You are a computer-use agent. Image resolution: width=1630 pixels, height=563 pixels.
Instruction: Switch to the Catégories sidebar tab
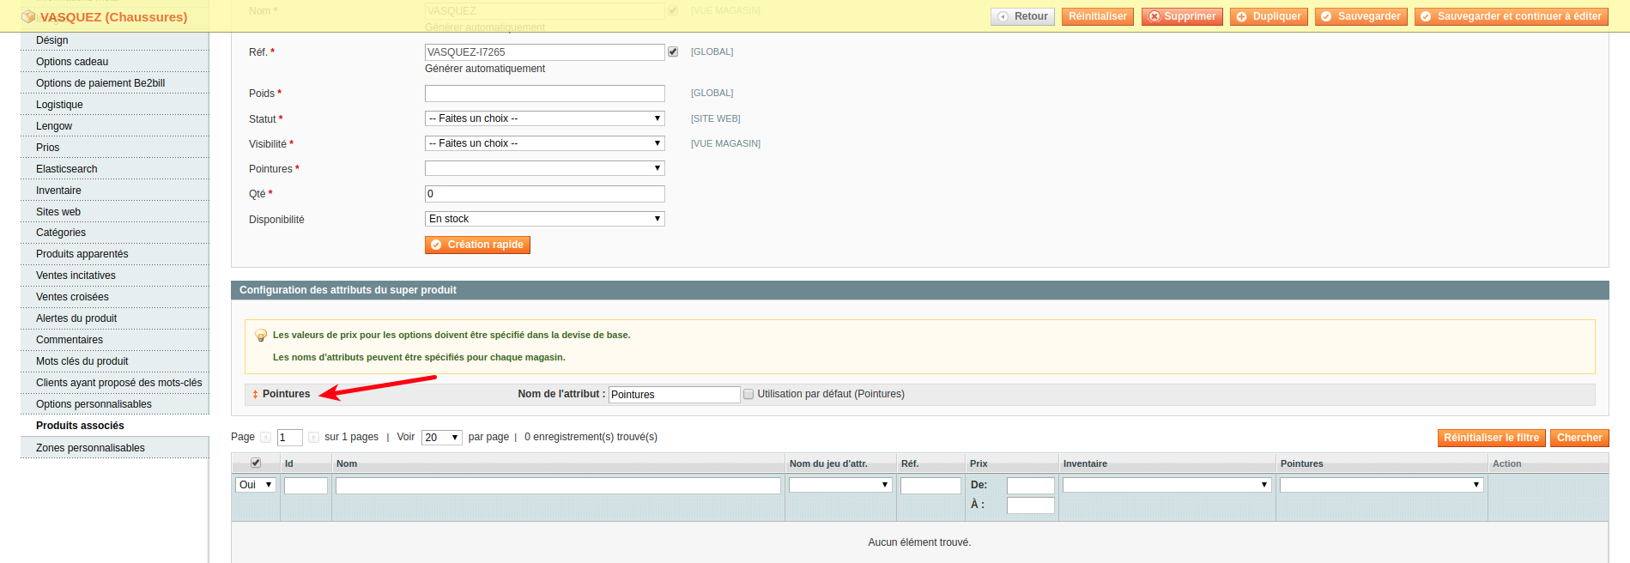(61, 233)
